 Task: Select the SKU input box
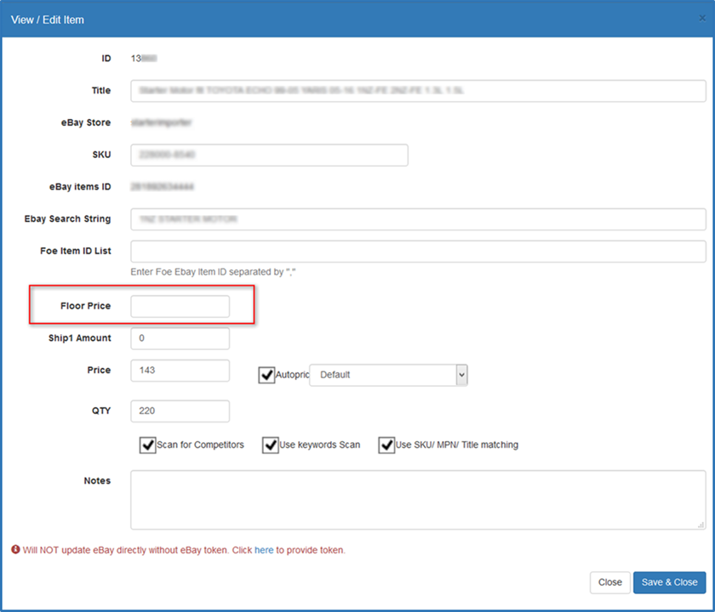[269, 156]
